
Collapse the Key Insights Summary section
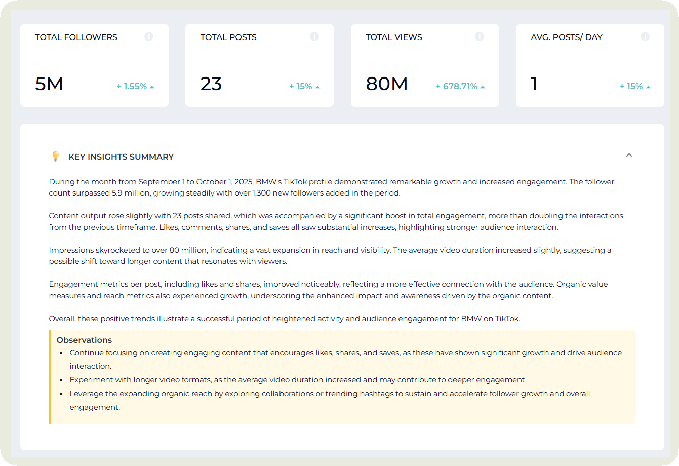(x=629, y=156)
